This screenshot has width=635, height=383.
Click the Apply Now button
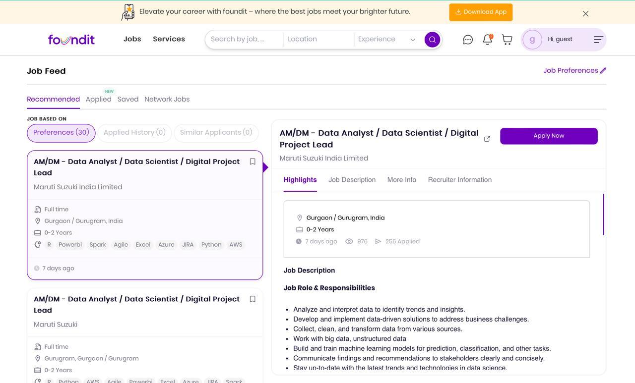(x=549, y=136)
